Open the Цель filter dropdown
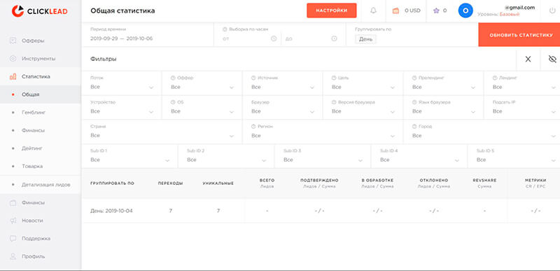The image size is (560, 271). point(363,83)
